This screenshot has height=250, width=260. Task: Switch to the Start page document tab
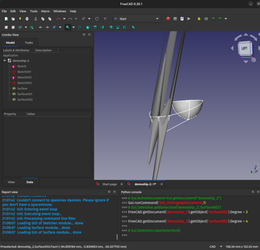(110, 184)
